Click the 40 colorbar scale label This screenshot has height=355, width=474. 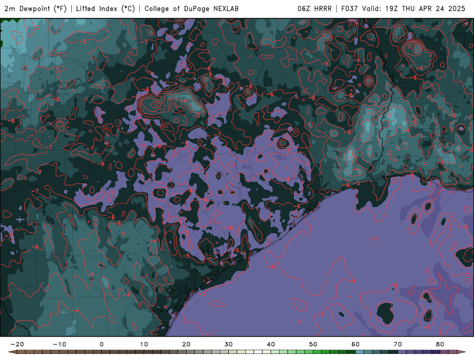point(271,344)
